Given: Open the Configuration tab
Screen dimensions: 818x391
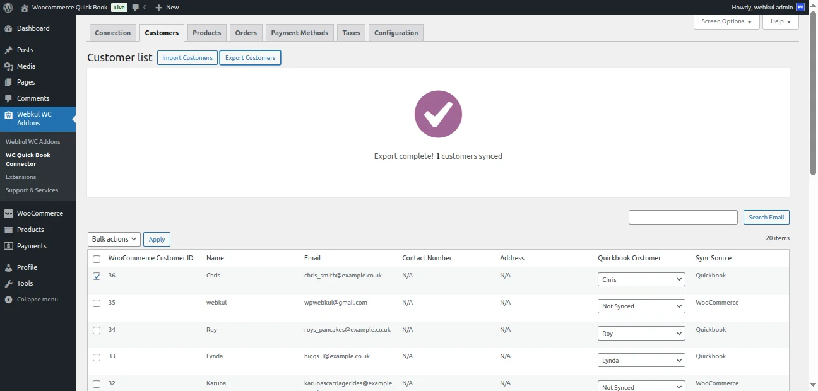Looking at the screenshot, I should [396, 32].
